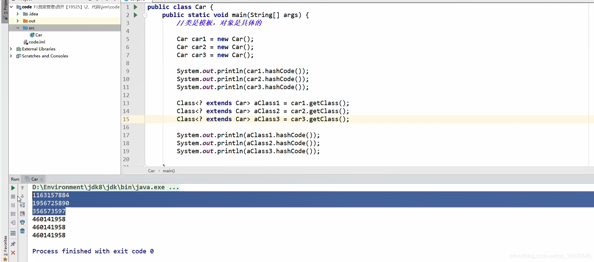This screenshot has width=594, height=262.
Task: Pin the Run tab with the pin icon
Action: coord(13,244)
